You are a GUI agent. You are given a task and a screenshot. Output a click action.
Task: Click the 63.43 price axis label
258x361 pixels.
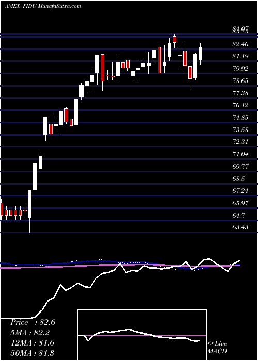[240, 228]
